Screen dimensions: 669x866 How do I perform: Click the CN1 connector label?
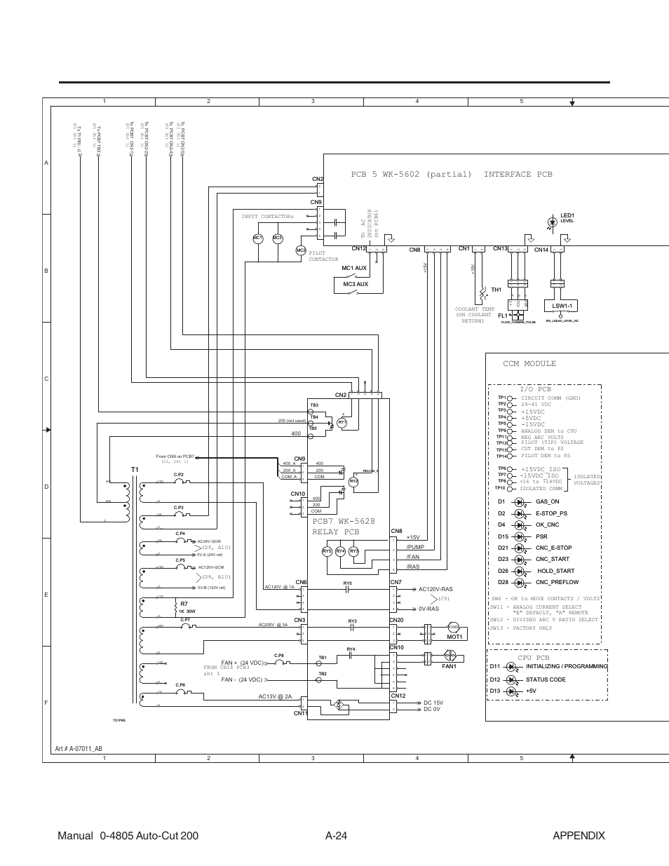pos(464,249)
